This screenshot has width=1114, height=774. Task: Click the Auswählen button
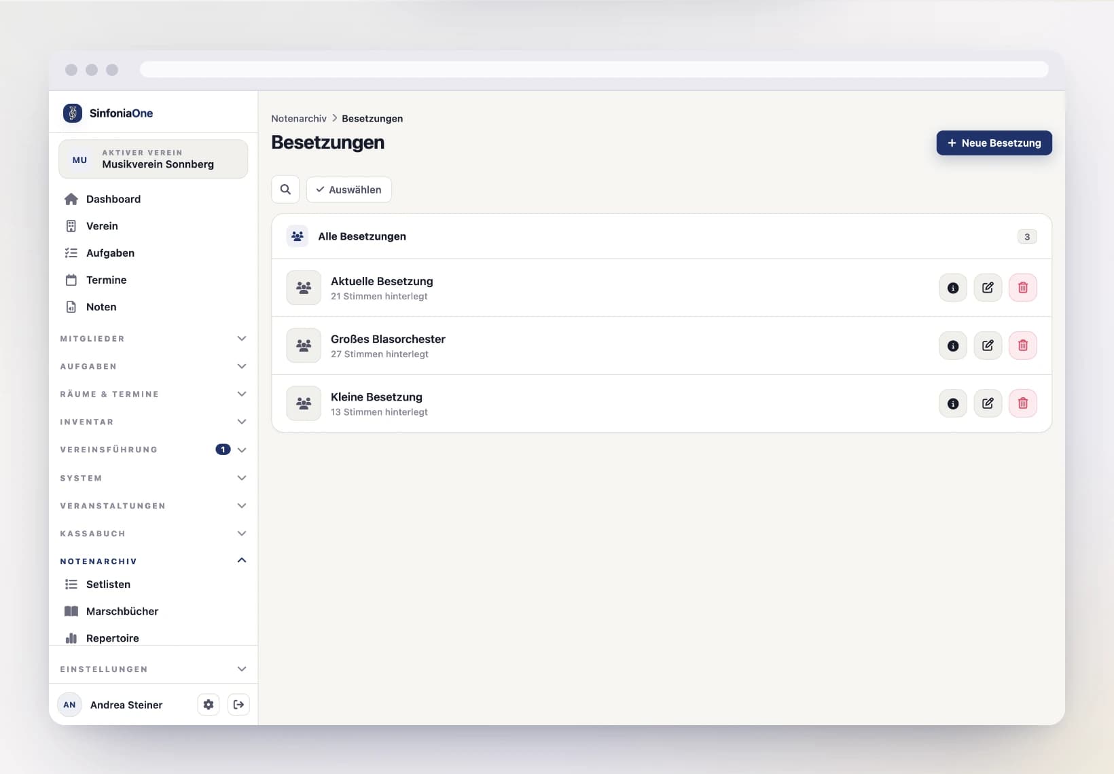point(348,189)
